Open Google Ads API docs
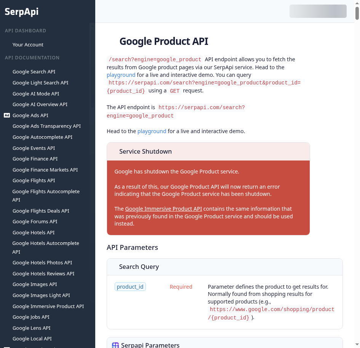 (x=30, y=116)
